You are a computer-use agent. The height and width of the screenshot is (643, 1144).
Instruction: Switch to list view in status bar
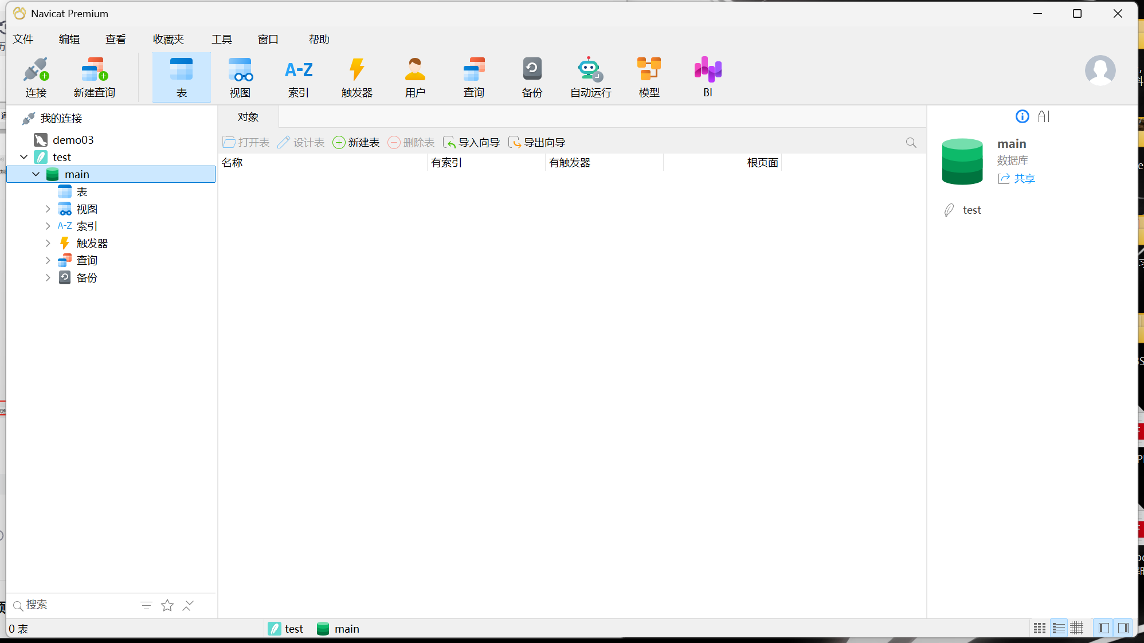coord(1059,629)
